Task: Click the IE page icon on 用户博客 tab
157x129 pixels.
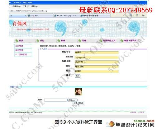Action: tap(82, 16)
